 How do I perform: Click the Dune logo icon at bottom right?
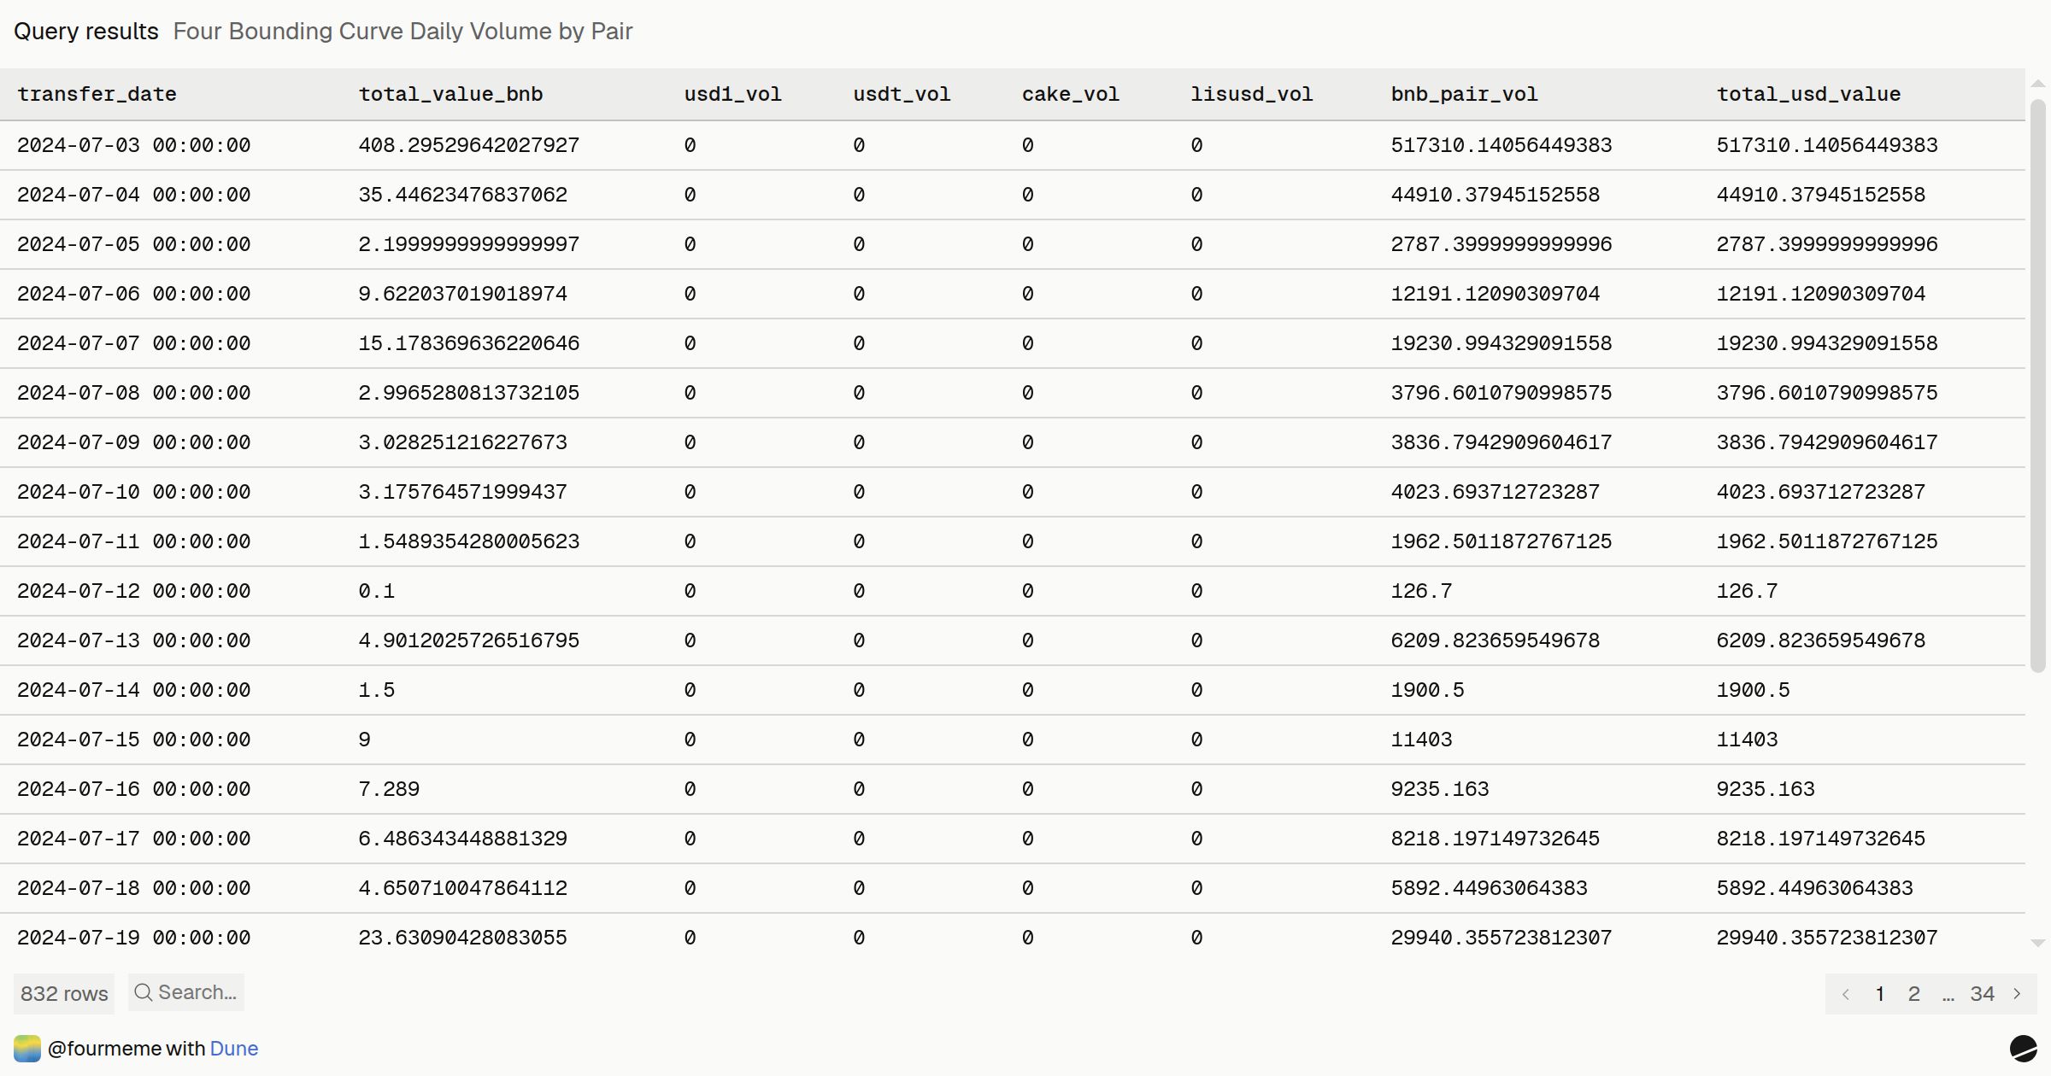click(2023, 1048)
